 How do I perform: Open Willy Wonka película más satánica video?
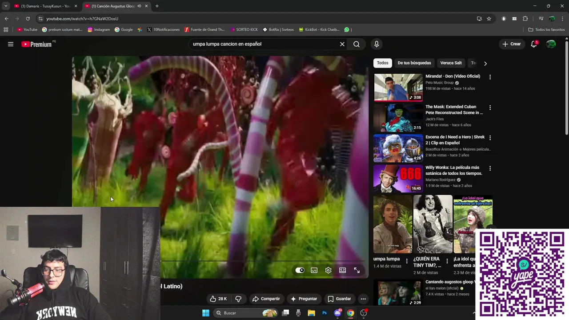click(x=398, y=179)
